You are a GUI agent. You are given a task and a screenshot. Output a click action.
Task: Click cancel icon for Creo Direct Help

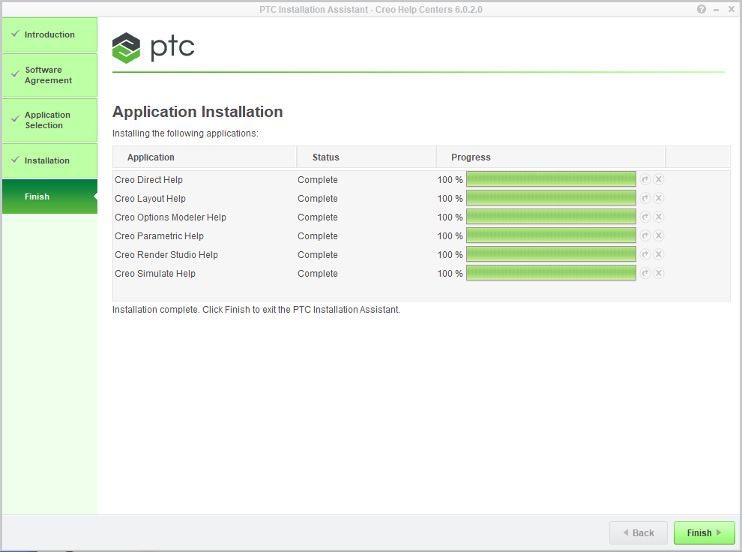click(659, 179)
